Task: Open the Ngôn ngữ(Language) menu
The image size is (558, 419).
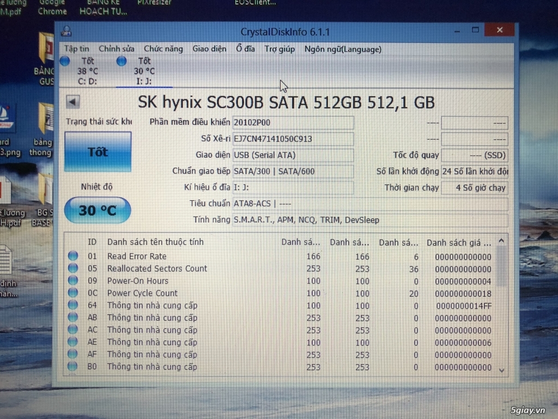Action: [x=343, y=49]
